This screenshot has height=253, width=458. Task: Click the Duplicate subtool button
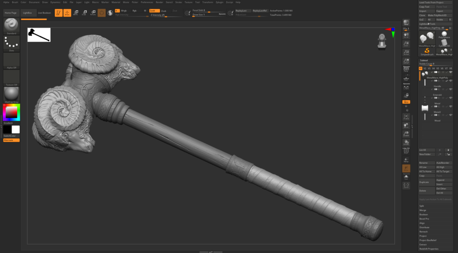tap(424, 182)
